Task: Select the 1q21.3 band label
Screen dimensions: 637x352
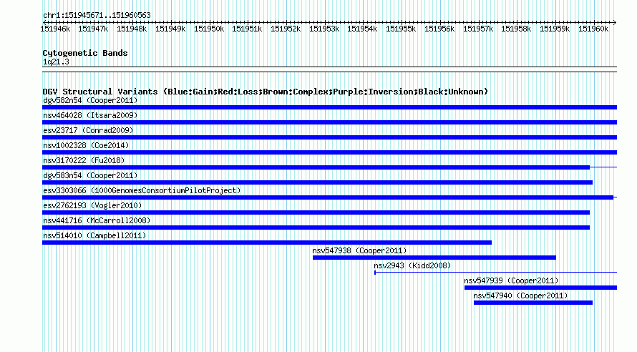Action: tap(56, 62)
